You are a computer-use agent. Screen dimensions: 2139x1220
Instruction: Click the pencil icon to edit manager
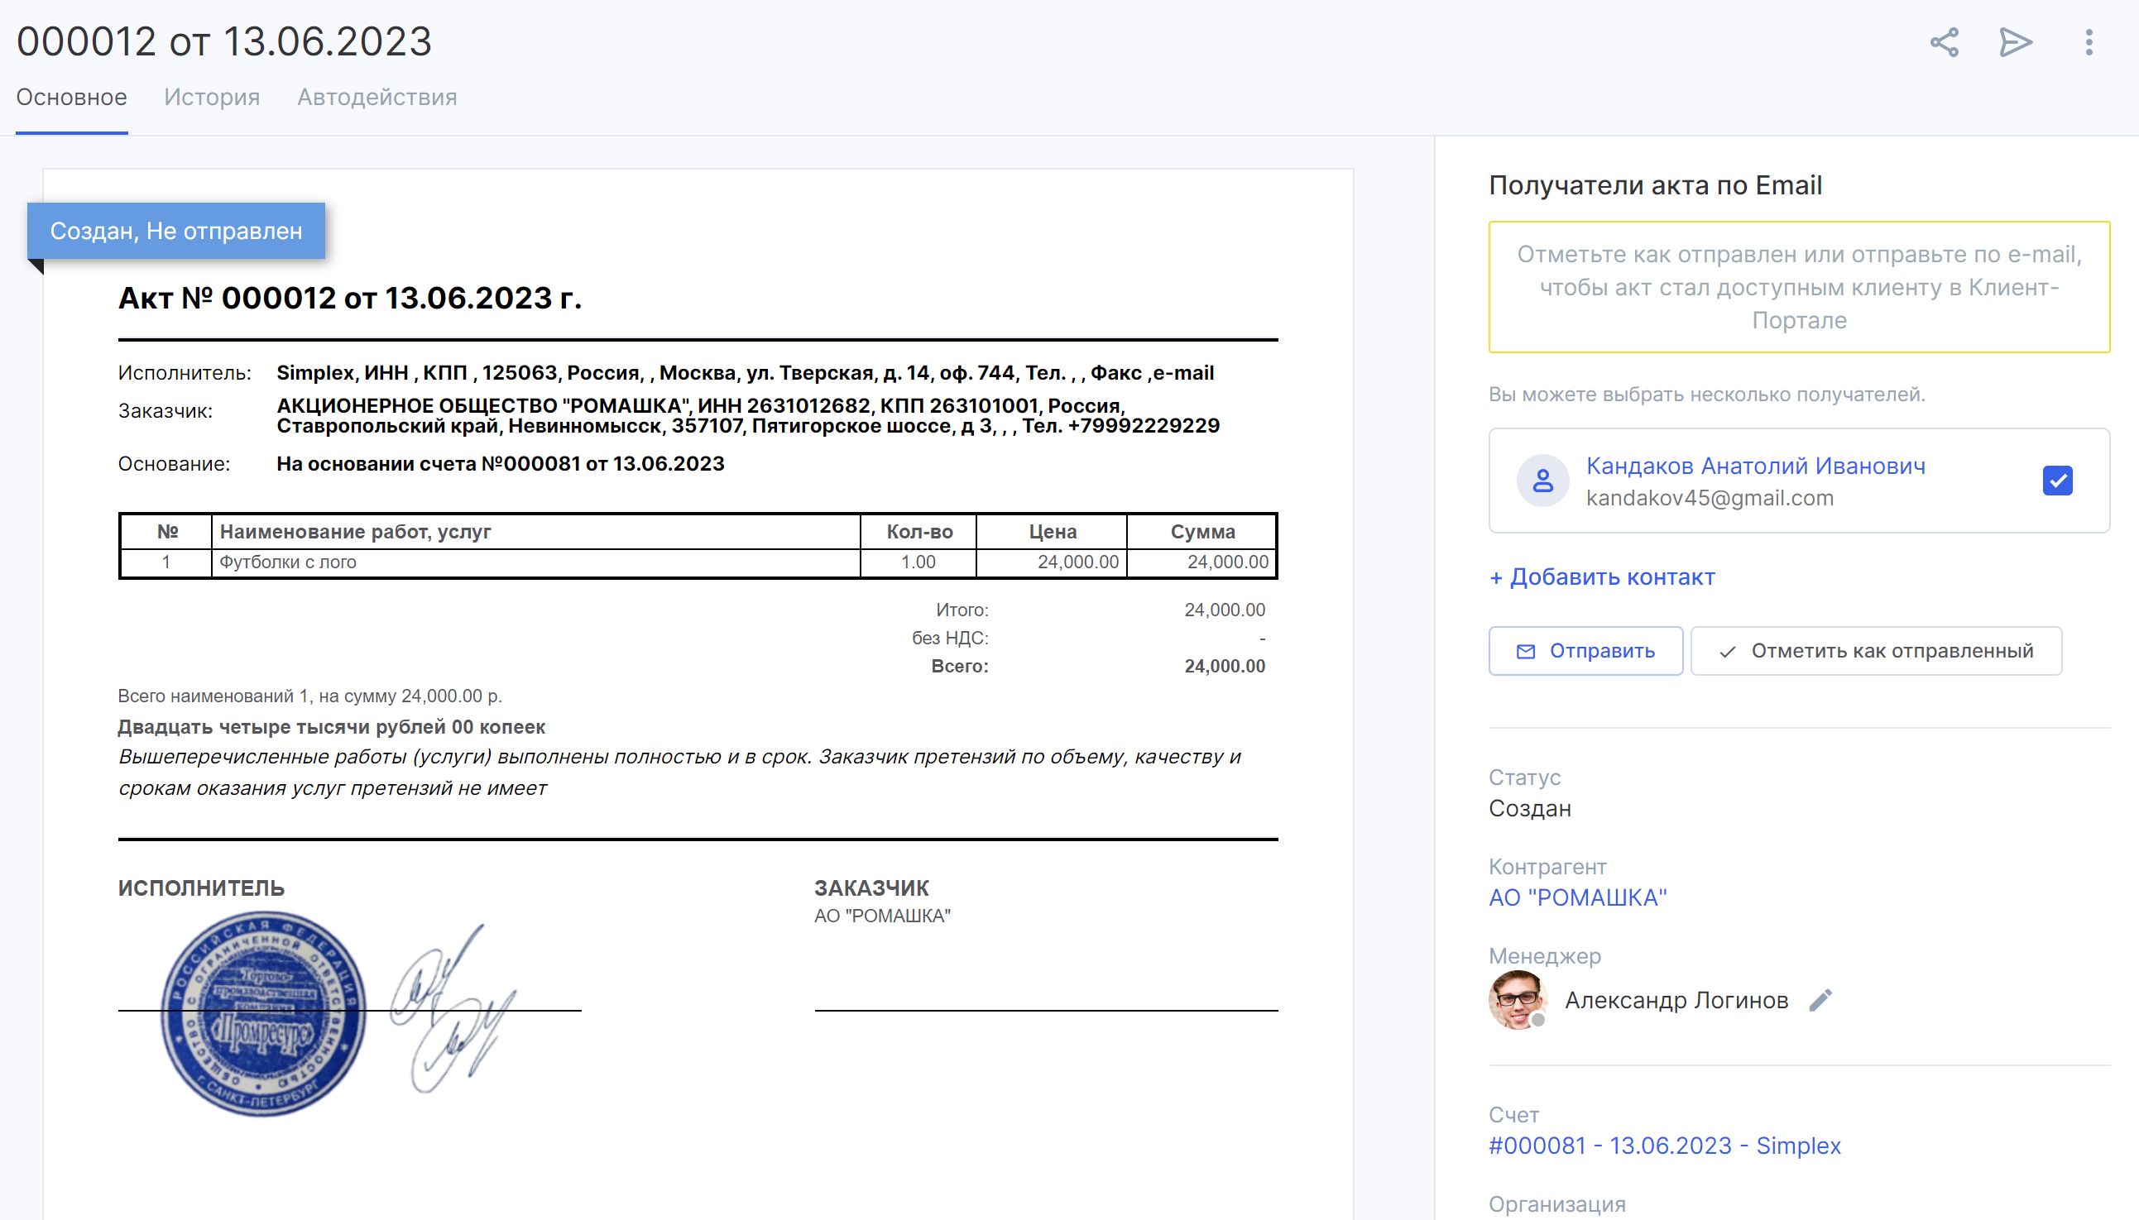coord(1820,1000)
